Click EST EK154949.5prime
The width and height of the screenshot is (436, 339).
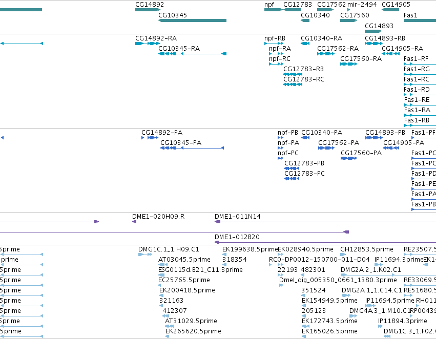coord(329,301)
